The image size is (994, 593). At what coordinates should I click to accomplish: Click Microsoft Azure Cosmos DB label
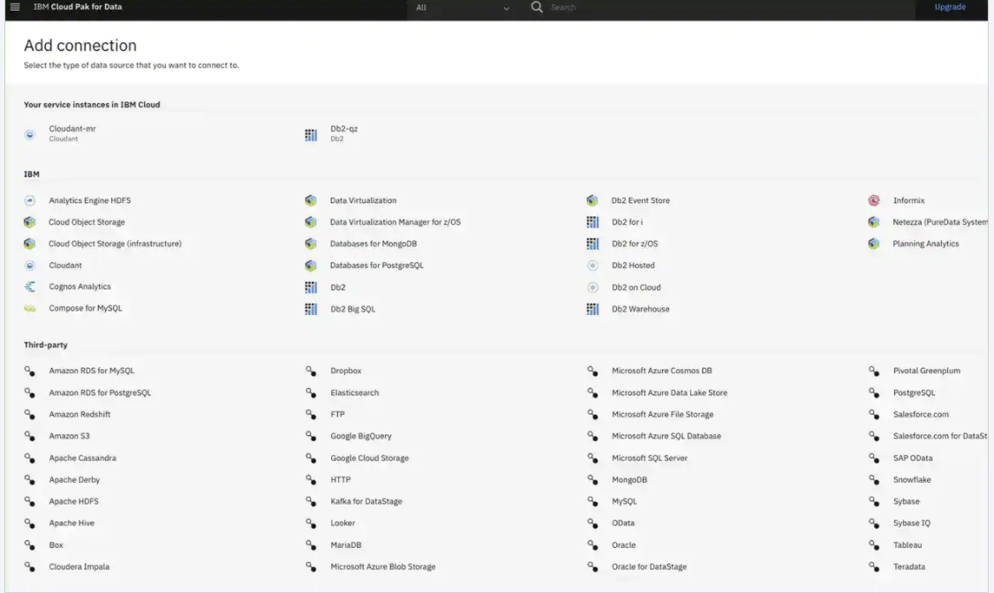(x=662, y=371)
